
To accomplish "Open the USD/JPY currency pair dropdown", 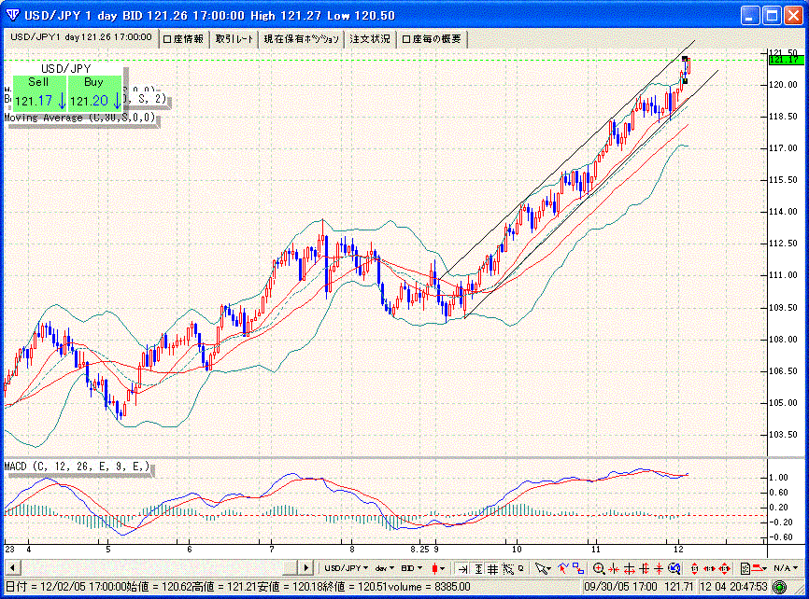I will [x=346, y=567].
